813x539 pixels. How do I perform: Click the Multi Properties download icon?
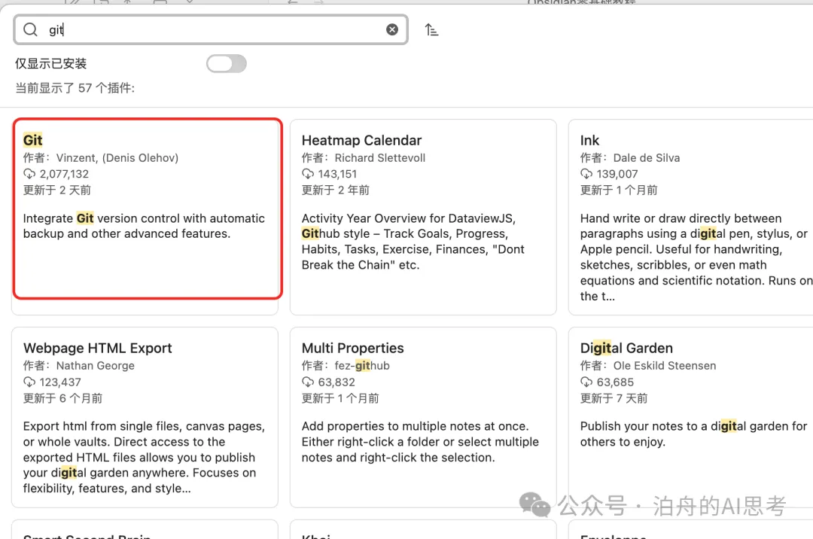tap(308, 382)
